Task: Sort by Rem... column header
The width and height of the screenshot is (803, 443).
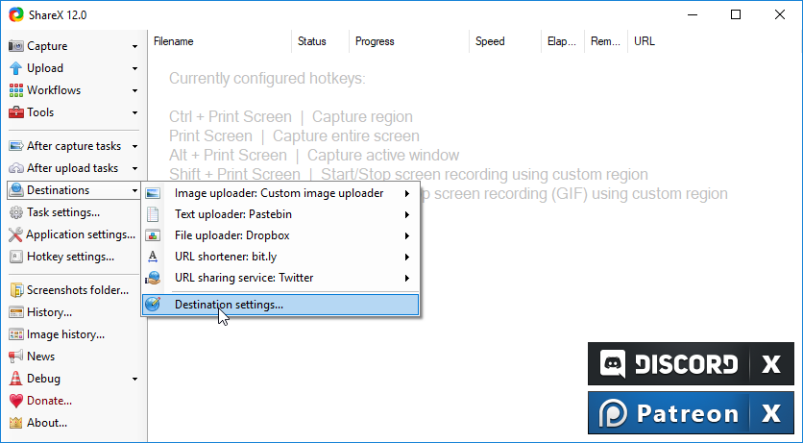Action: click(606, 41)
